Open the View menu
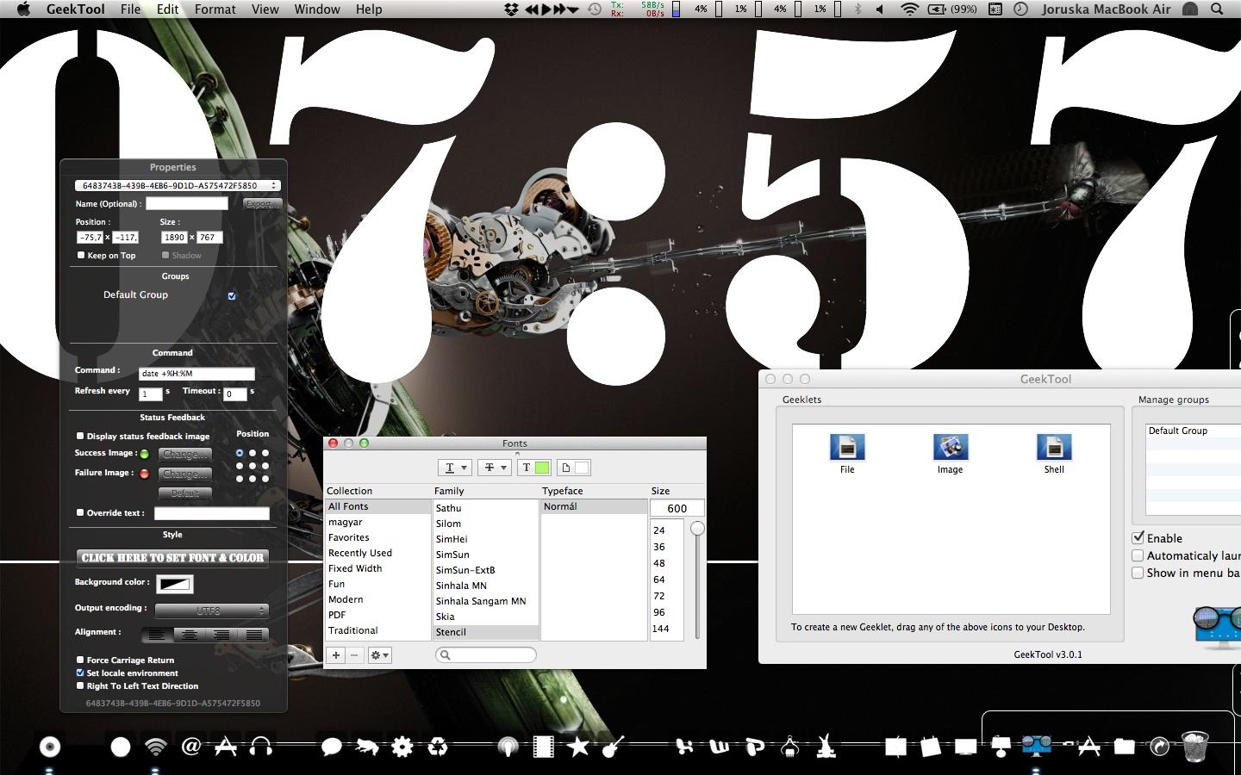This screenshot has height=775, width=1241. (265, 9)
